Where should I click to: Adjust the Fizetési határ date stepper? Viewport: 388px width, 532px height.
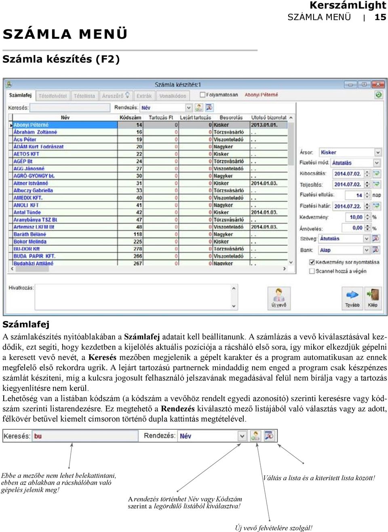coord(367,206)
